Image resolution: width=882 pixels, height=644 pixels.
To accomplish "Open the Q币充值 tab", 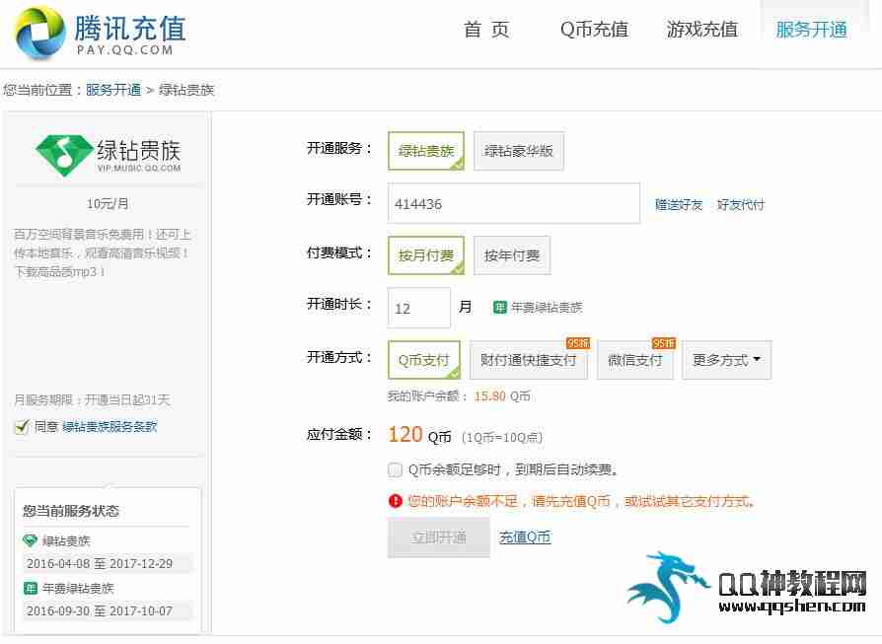I will [594, 30].
